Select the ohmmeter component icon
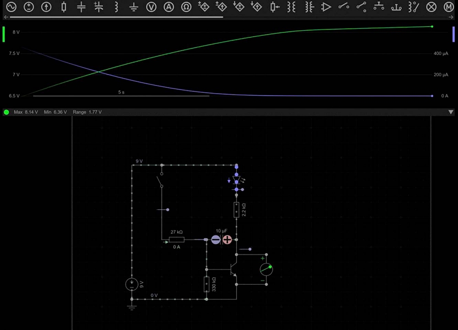458x330 pixels. (186, 7)
